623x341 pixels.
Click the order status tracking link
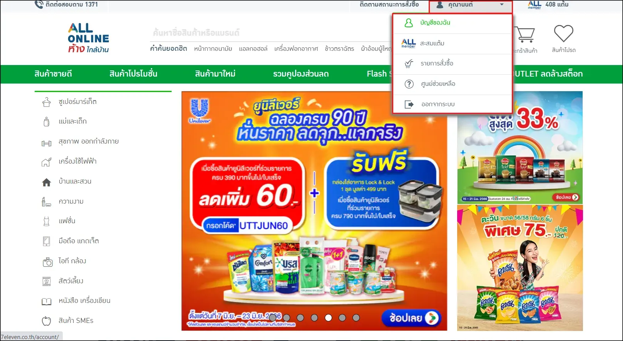coord(389,5)
